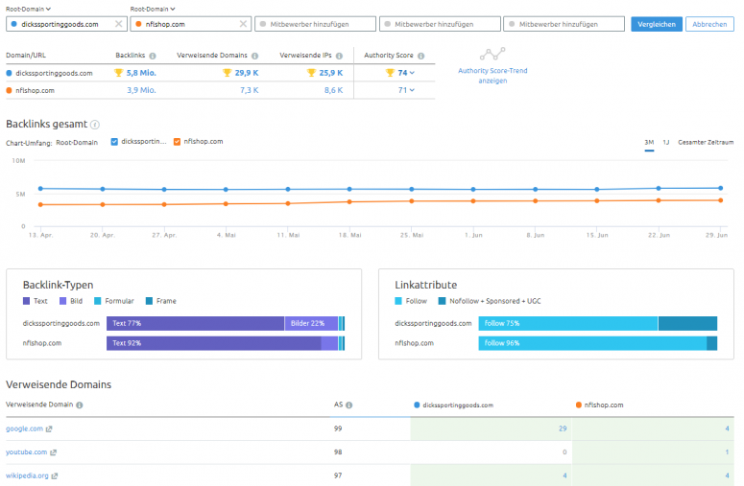Click the Frame legend color swatch
Image resolution: width=744 pixels, height=486 pixels.
point(149,301)
